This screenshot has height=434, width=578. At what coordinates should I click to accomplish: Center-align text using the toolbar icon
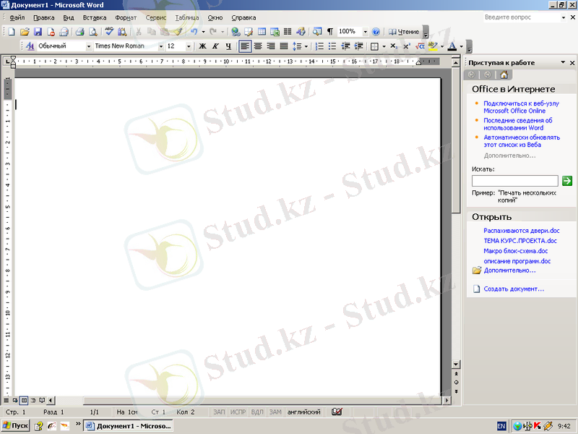(x=258, y=46)
